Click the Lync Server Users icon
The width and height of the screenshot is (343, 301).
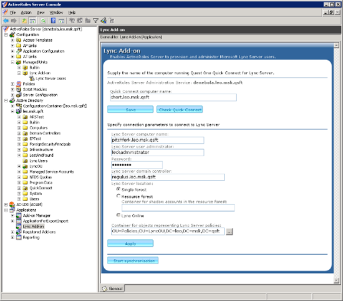[x=32, y=79]
